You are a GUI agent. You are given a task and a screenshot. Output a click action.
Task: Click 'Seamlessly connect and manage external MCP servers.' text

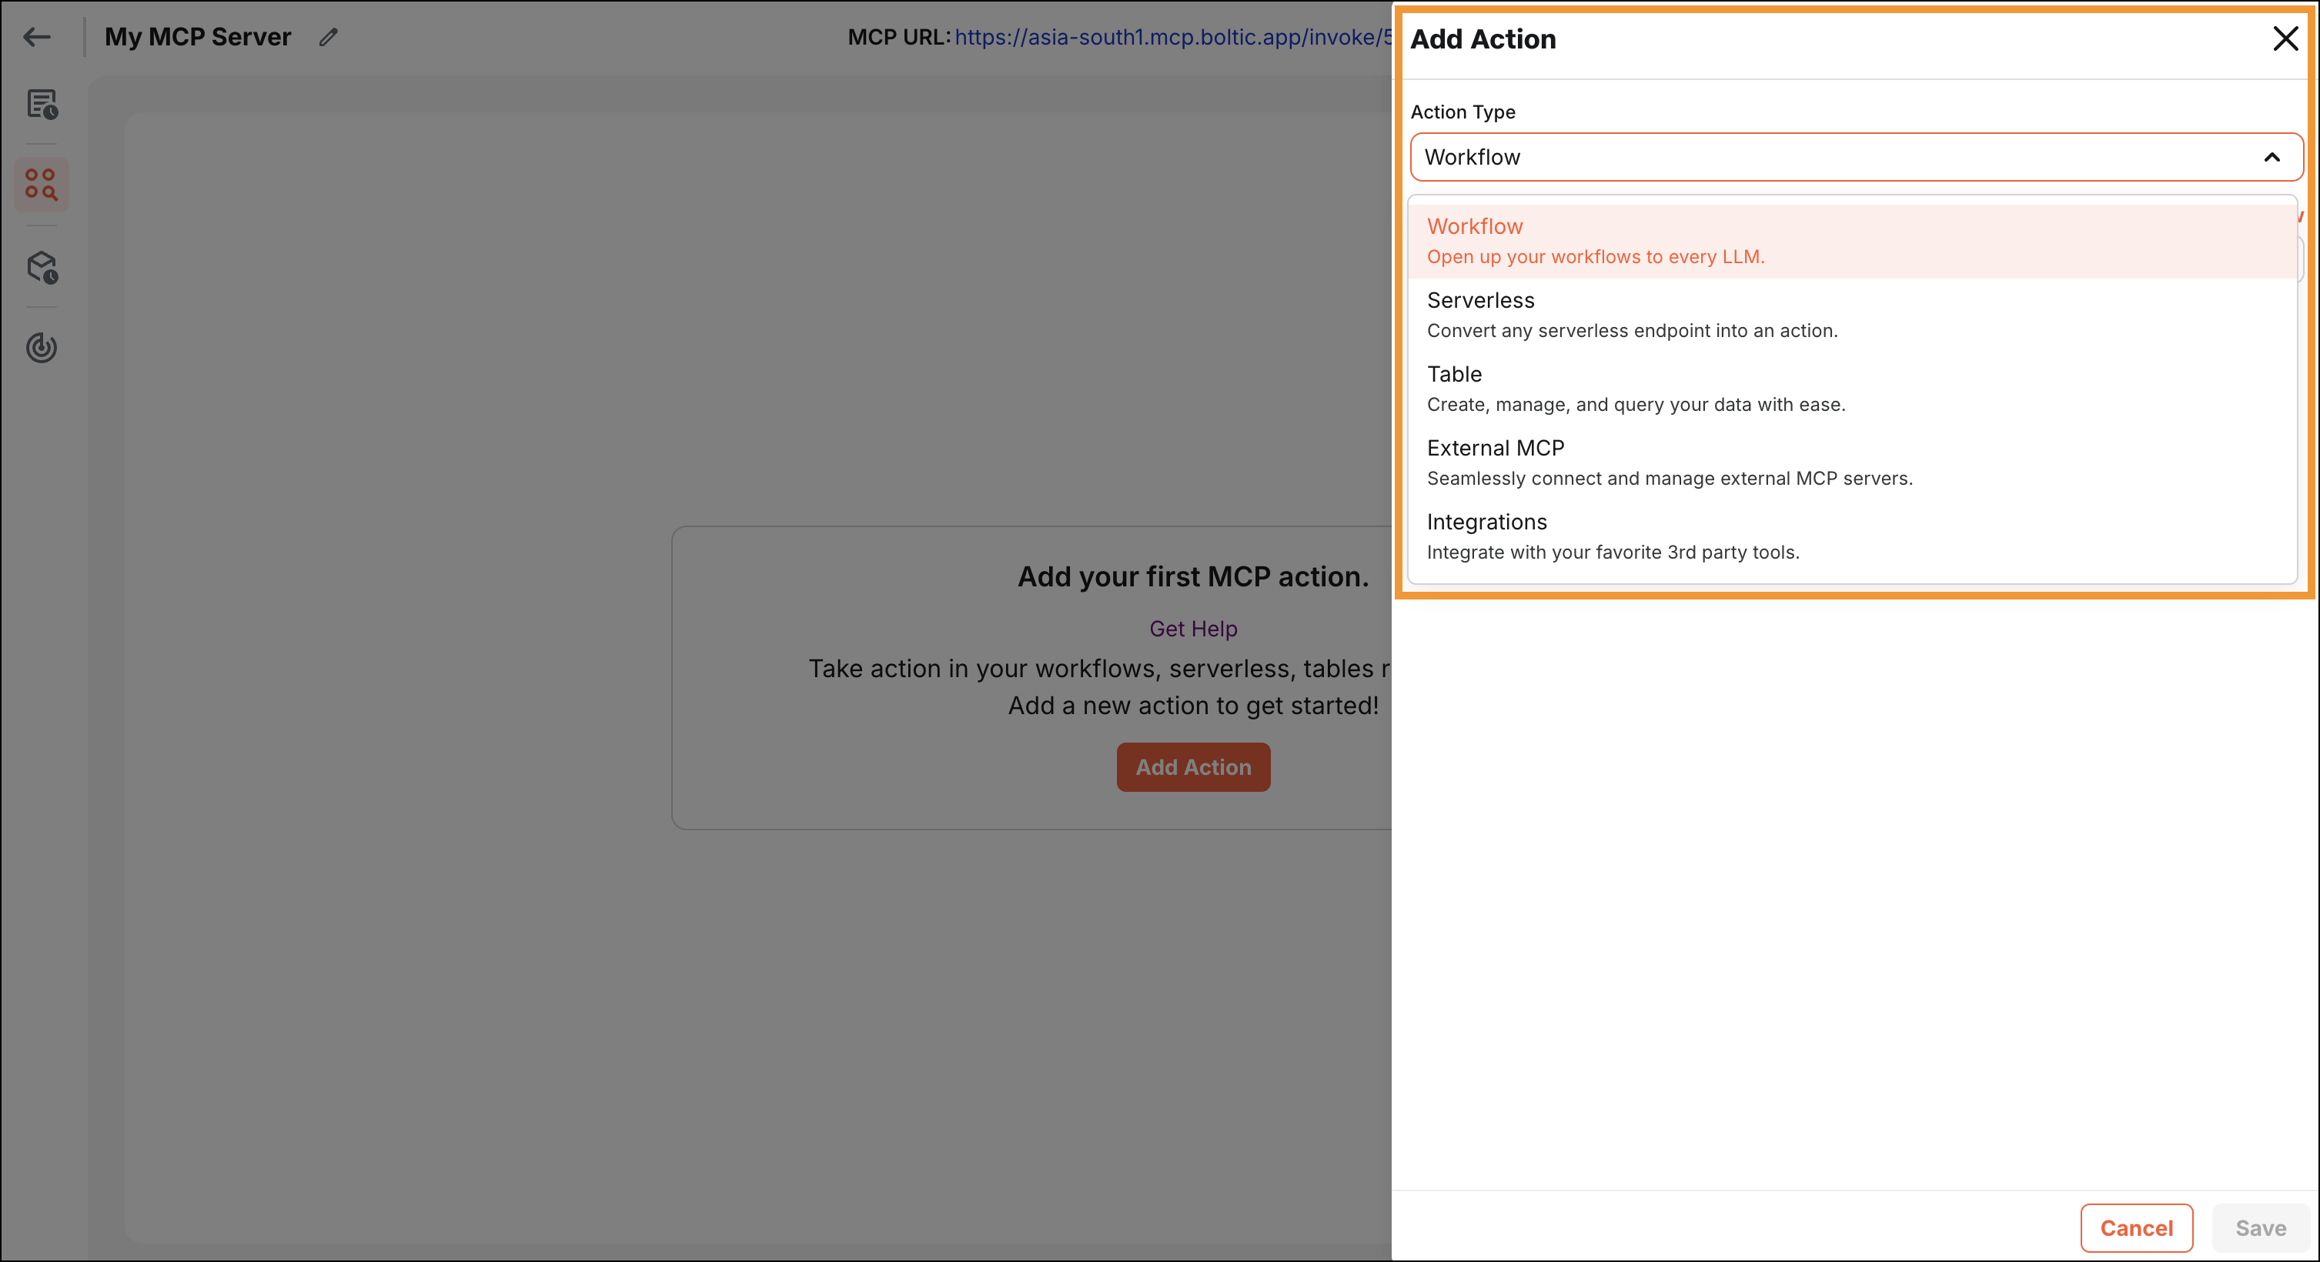tap(1670, 479)
